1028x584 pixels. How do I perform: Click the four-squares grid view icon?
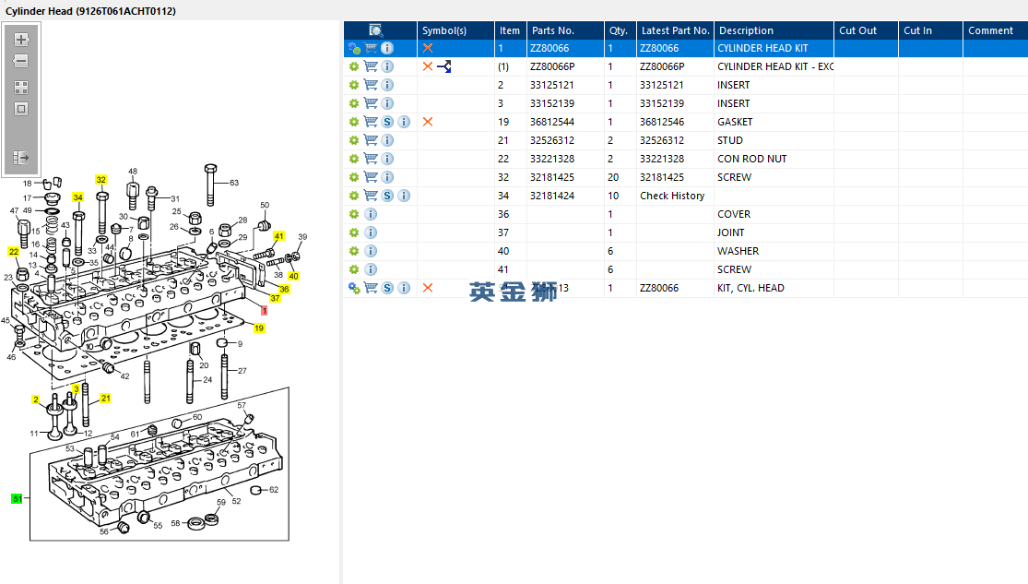pos(21,88)
